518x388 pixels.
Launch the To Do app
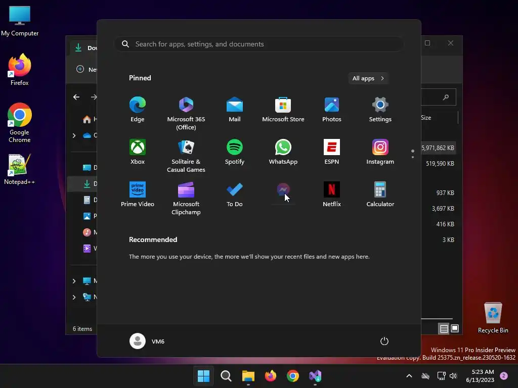pos(235,195)
